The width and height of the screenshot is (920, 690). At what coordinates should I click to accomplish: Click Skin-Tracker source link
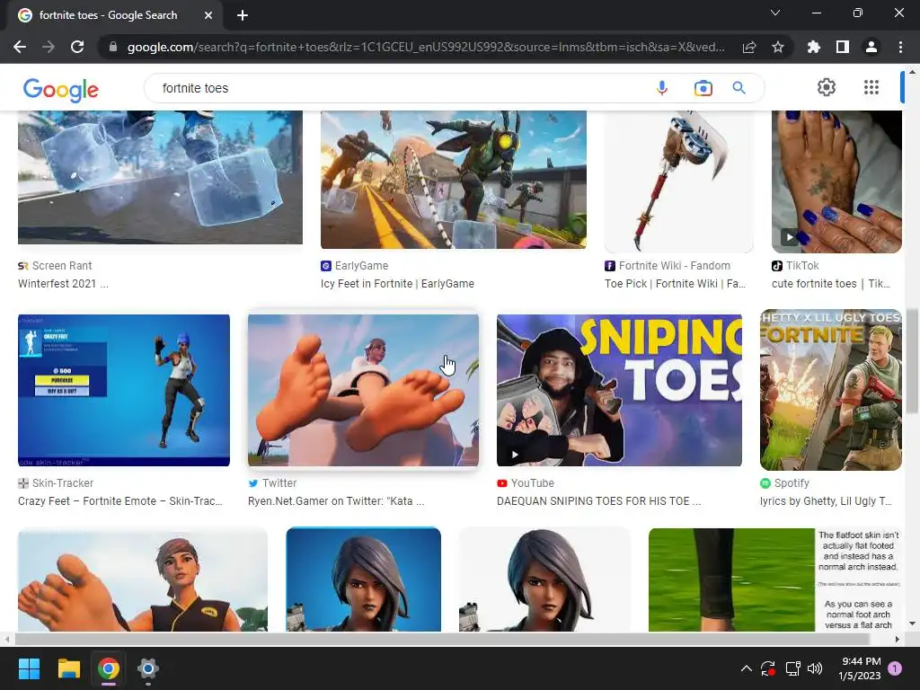click(56, 483)
